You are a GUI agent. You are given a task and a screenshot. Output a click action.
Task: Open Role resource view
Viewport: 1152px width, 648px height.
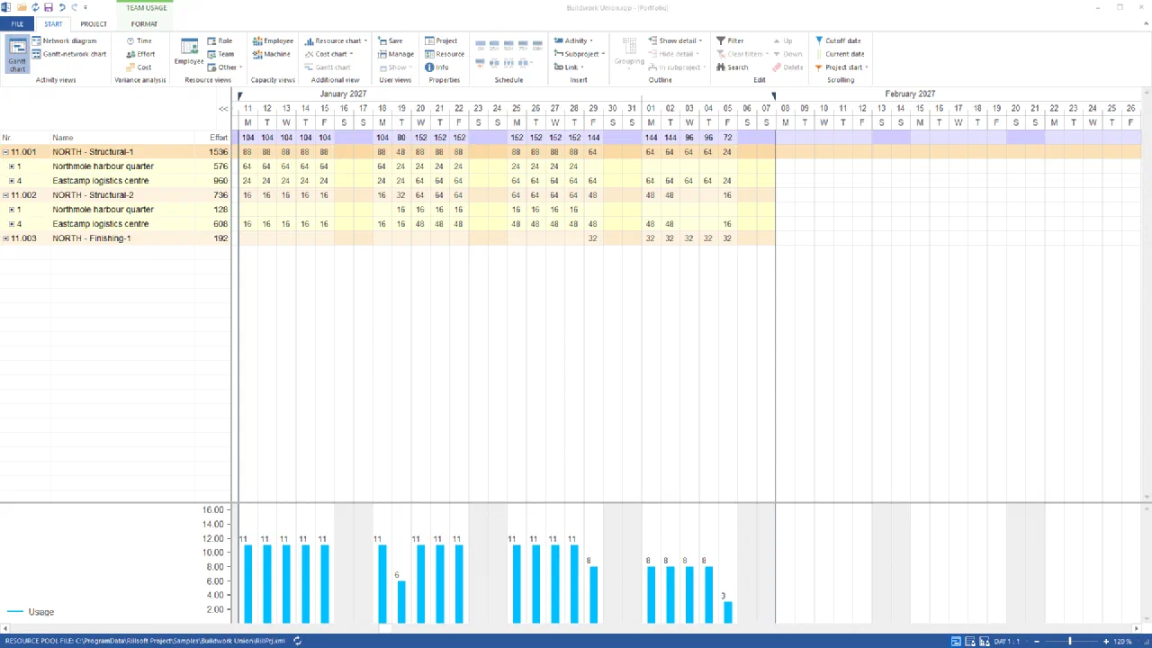(x=220, y=40)
